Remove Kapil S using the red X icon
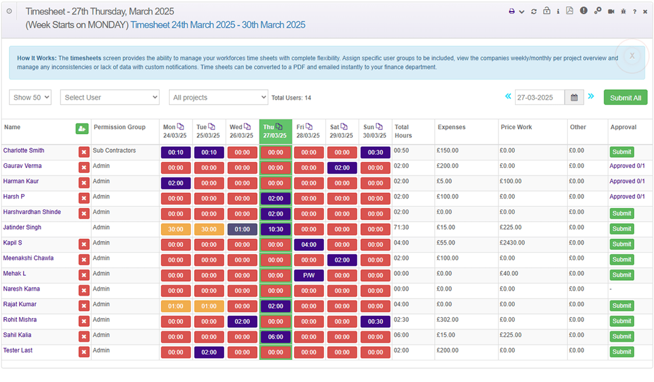 point(84,244)
